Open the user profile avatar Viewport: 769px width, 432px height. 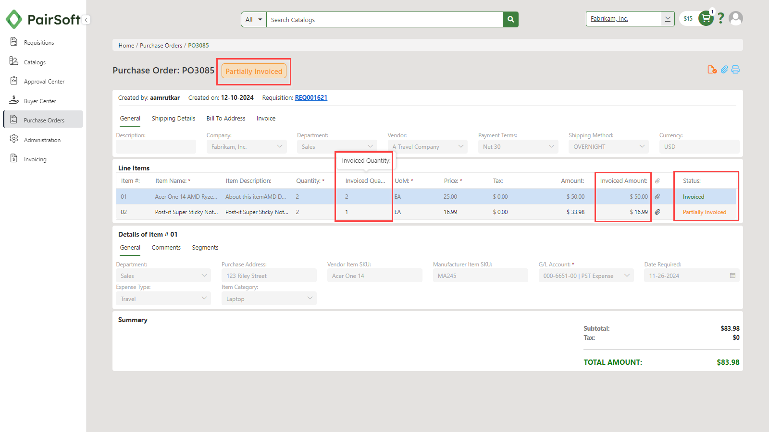[x=736, y=18]
